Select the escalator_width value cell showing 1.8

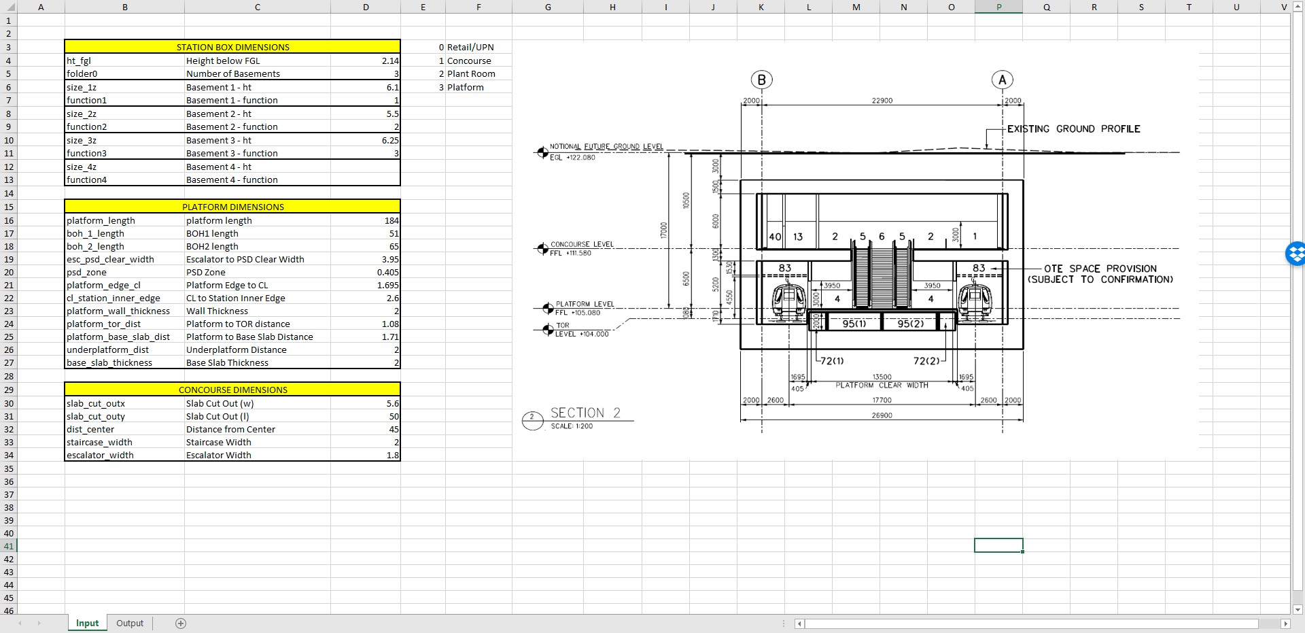click(x=366, y=455)
